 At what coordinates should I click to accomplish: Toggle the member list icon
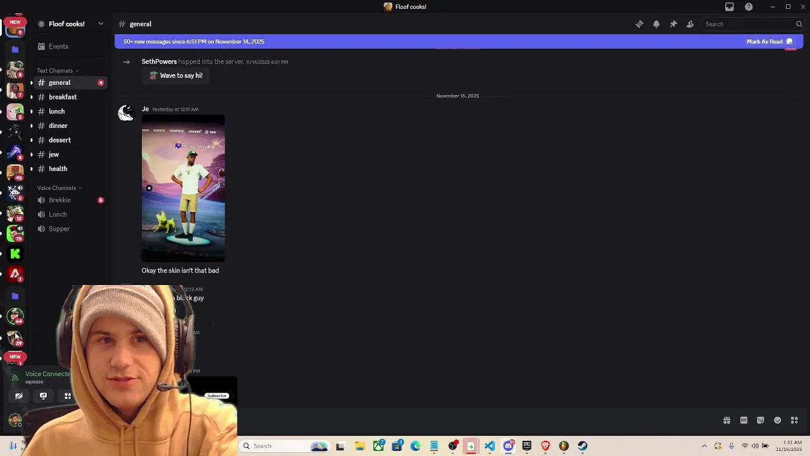(x=690, y=24)
